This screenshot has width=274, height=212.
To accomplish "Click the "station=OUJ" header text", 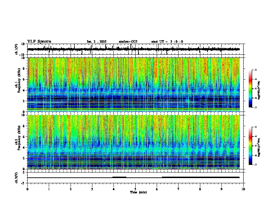I will pos(128,42).
